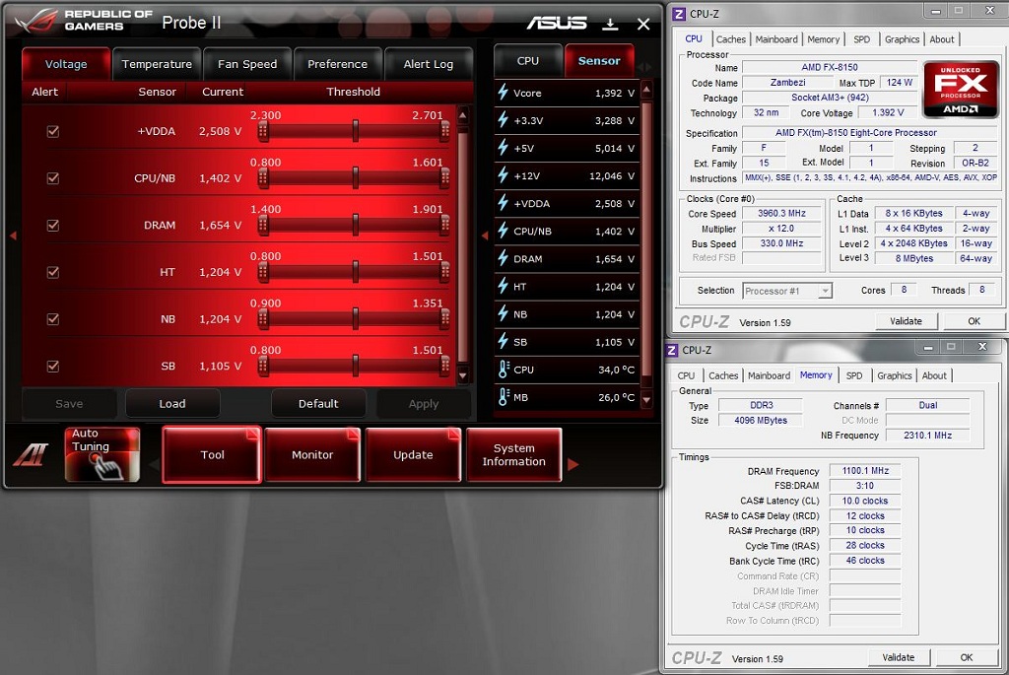Click the Apply button in Probe II

pyautogui.click(x=424, y=403)
